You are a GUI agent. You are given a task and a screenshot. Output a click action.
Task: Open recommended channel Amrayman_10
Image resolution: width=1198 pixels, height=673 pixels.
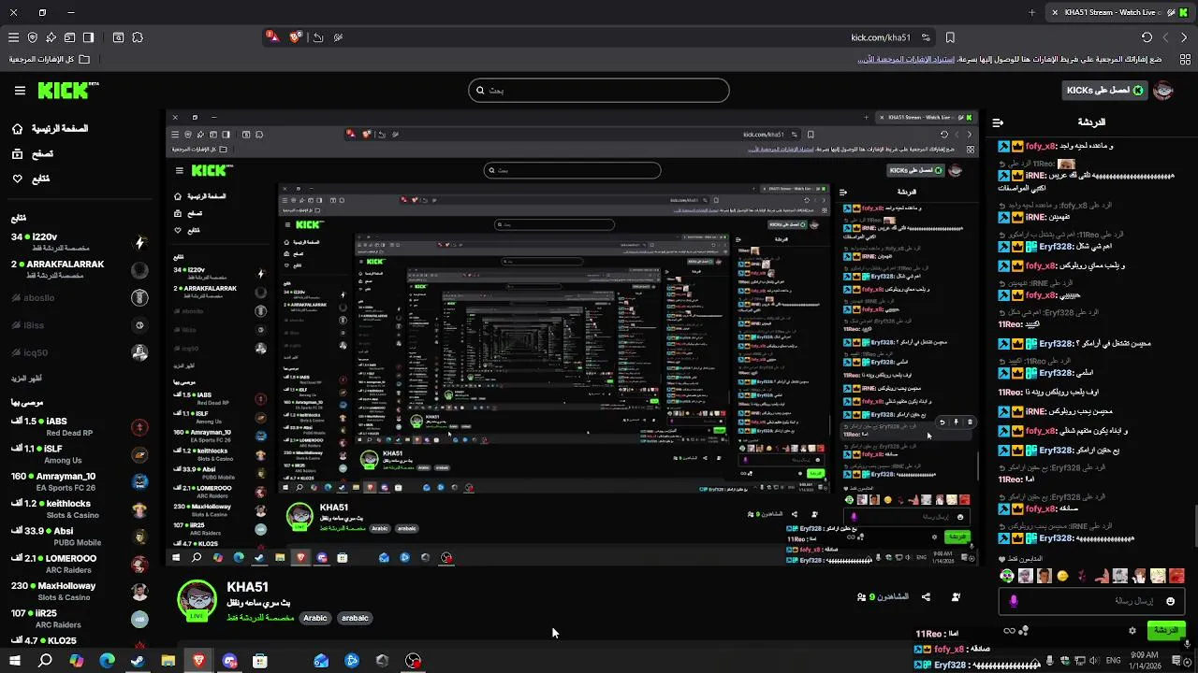79,481
